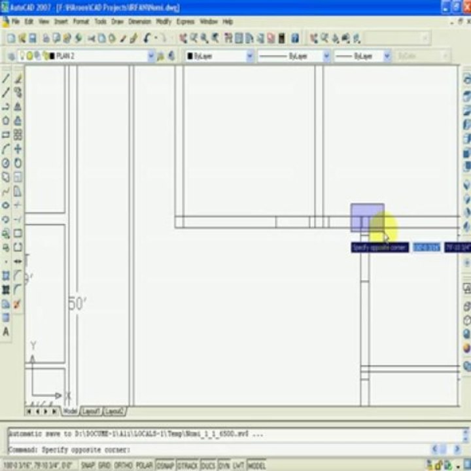Open the Modify menu
Screen dimensions: 471x471
[164, 22]
